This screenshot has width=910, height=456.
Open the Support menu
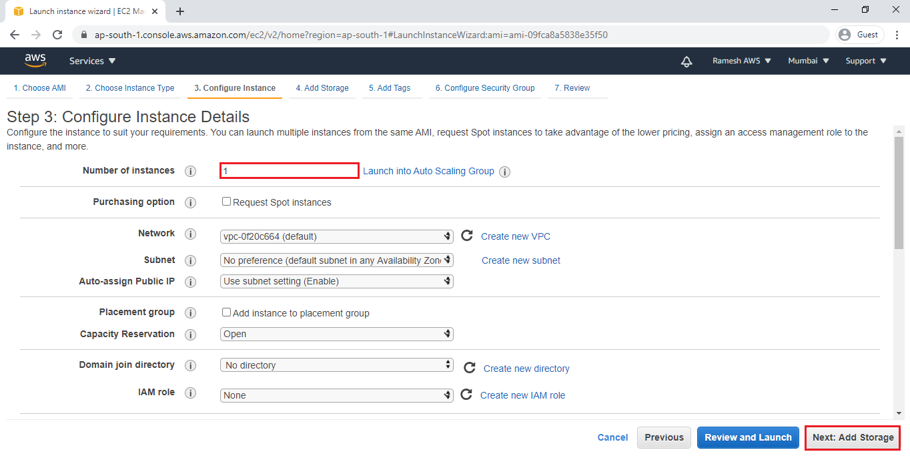(866, 61)
